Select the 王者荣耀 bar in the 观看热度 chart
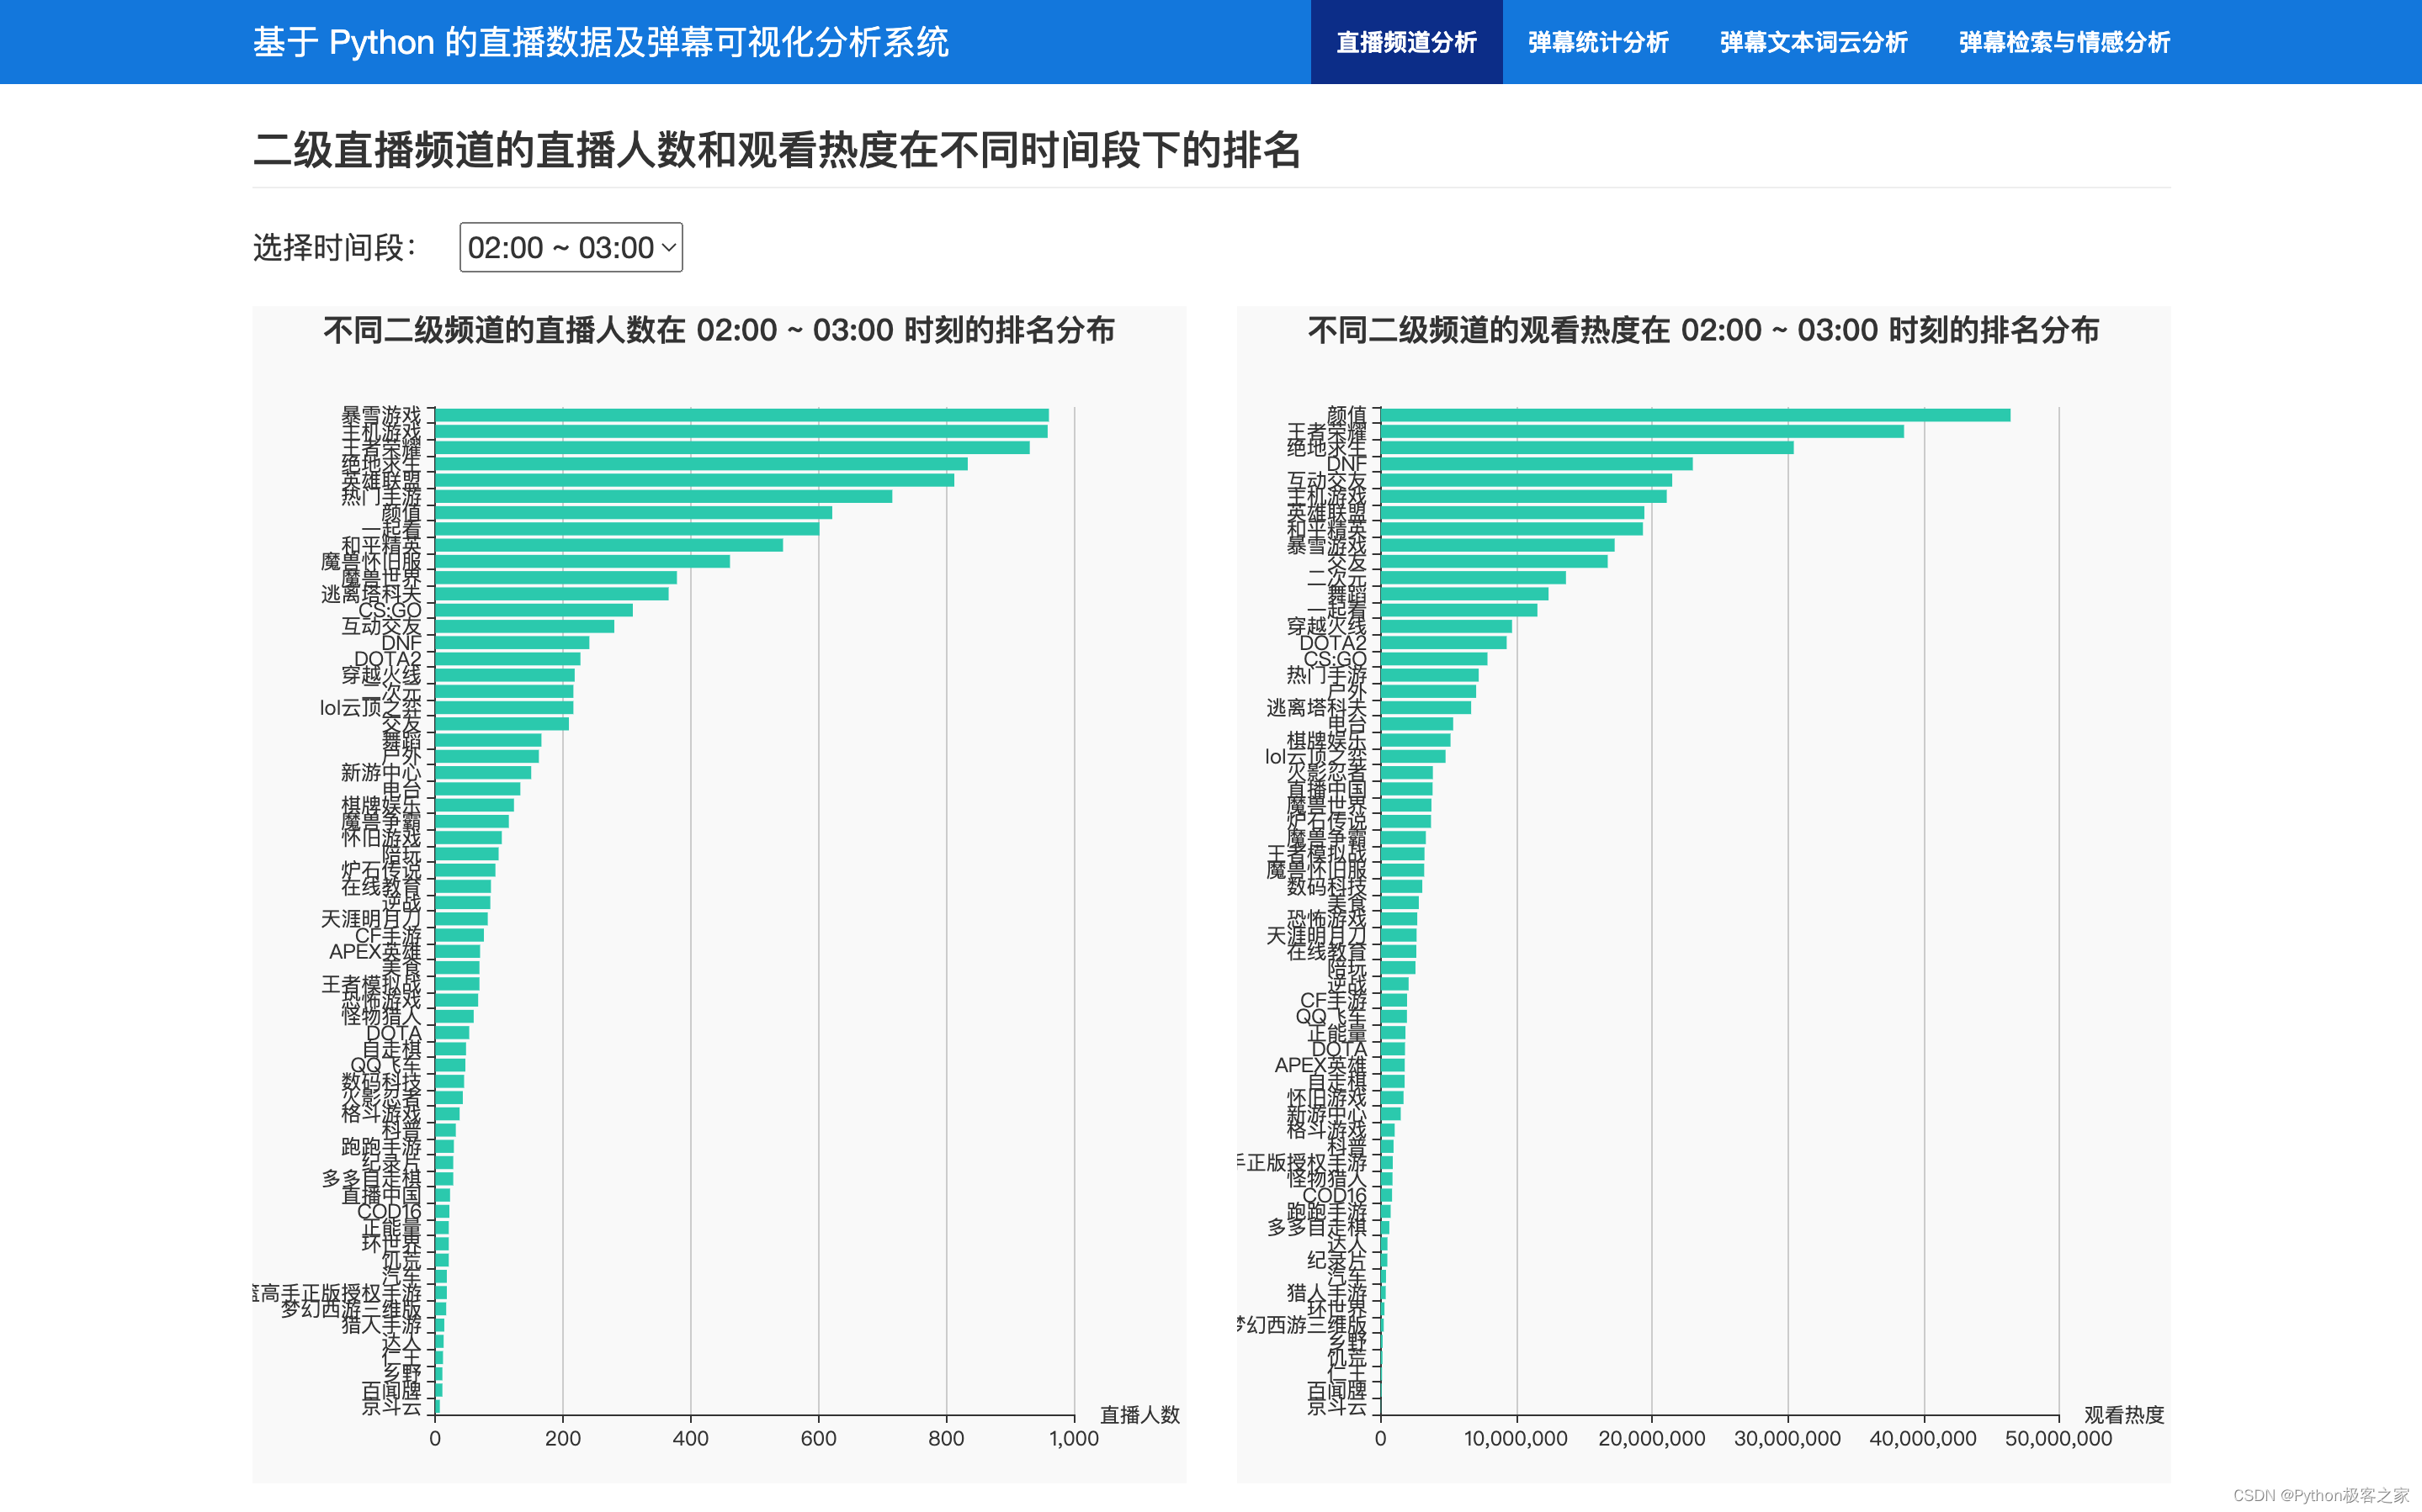Image resolution: width=2422 pixels, height=1512 pixels. (1642, 431)
